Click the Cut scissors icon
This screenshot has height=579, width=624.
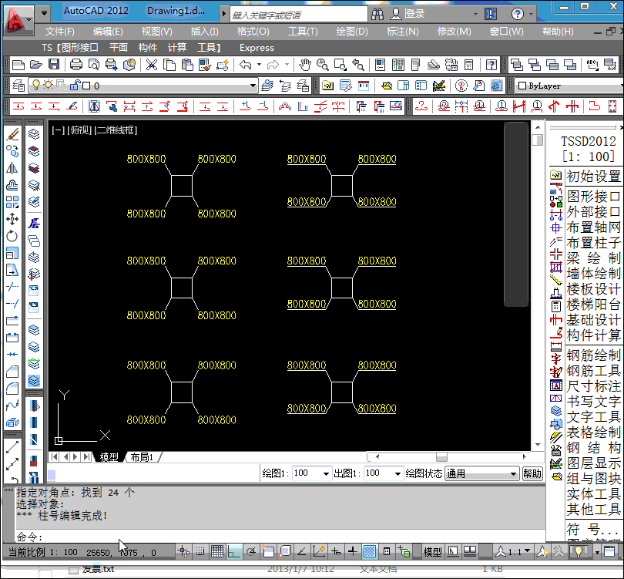coord(152,64)
